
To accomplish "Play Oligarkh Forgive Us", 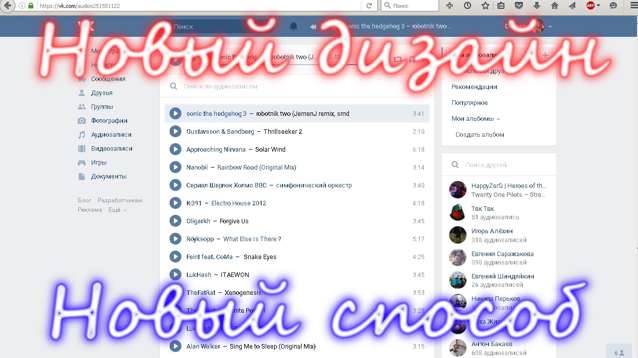I will pyautogui.click(x=175, y=221).
